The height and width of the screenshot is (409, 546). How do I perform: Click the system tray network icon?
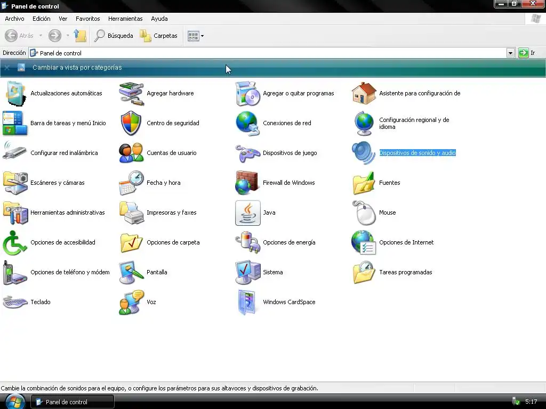516,402
